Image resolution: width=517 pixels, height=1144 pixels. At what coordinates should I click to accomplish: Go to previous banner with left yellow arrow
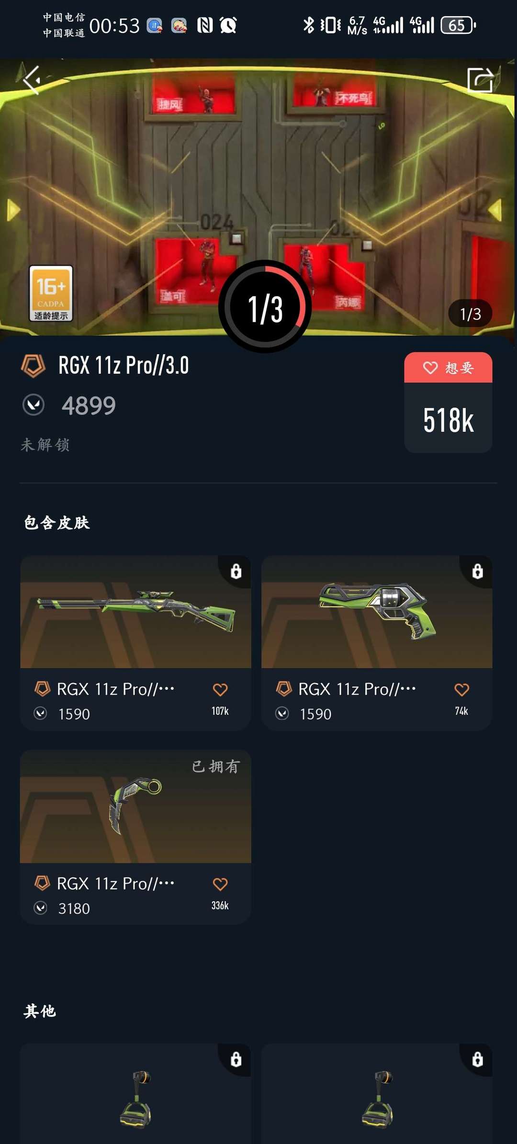13,210
